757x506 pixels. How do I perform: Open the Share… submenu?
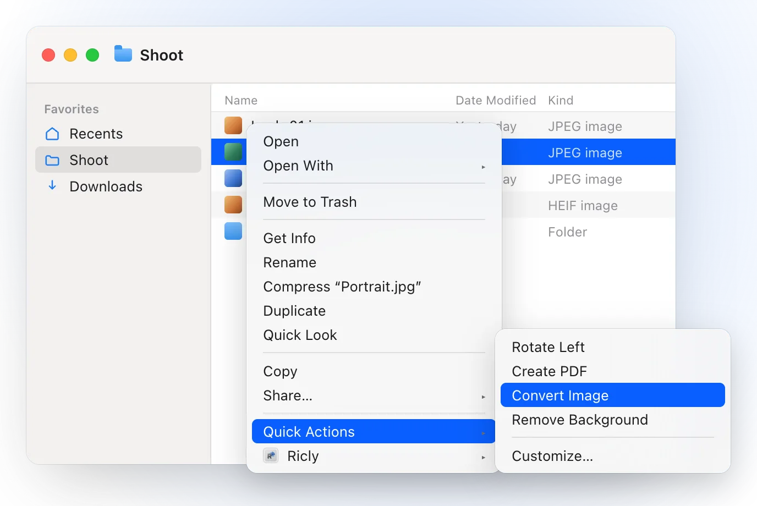(374, 395)
